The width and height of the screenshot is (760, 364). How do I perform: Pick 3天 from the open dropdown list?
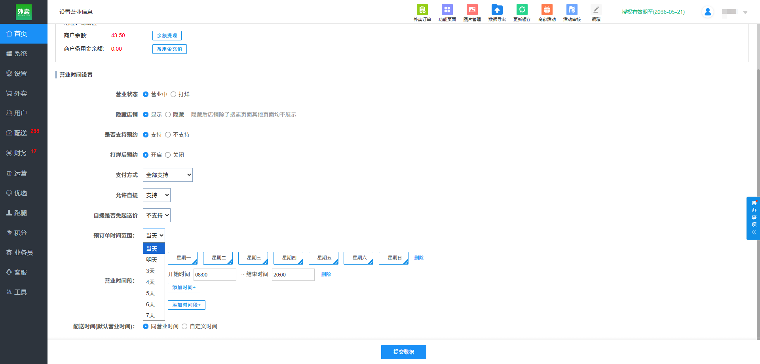pyautogui.click(x=154, y=271)
